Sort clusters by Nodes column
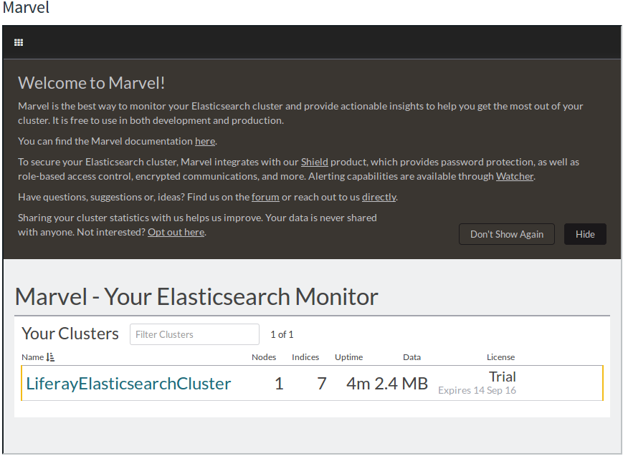 coord(264,357)
